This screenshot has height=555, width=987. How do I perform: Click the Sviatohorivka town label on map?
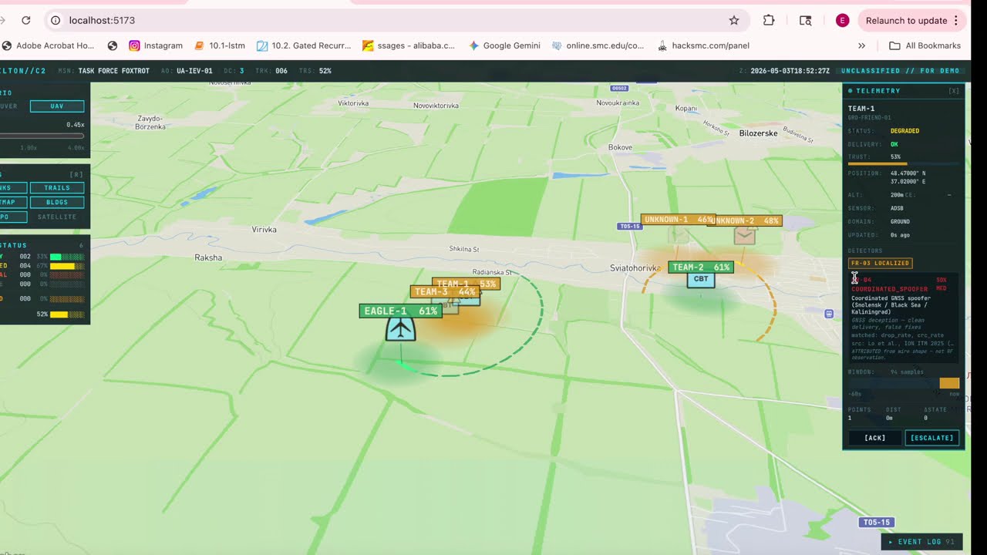coord(635,268)
